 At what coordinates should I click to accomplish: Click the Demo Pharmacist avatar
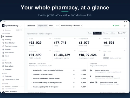3,92
